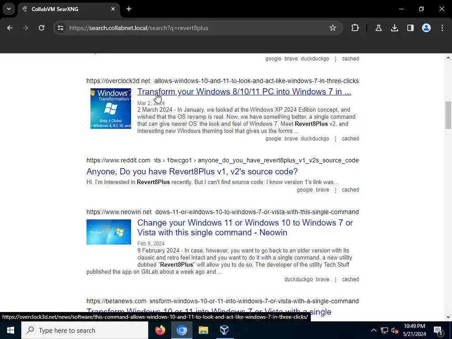
Task: Open Transform your Windows 8/10/11 PC result
Action: pos(244,92)
